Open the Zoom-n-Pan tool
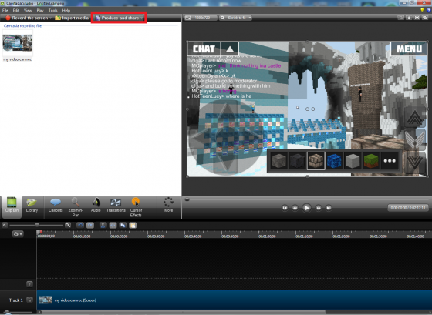Image resolution: width=432 pixels, height=315 pixels. click(76, 207)
